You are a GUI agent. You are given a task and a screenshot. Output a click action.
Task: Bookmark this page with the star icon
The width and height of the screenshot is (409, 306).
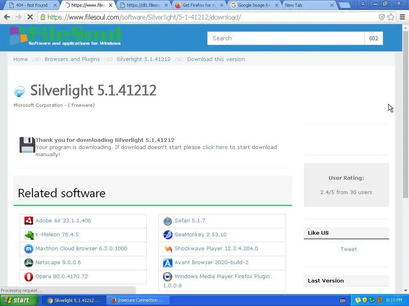coord(391,17)
